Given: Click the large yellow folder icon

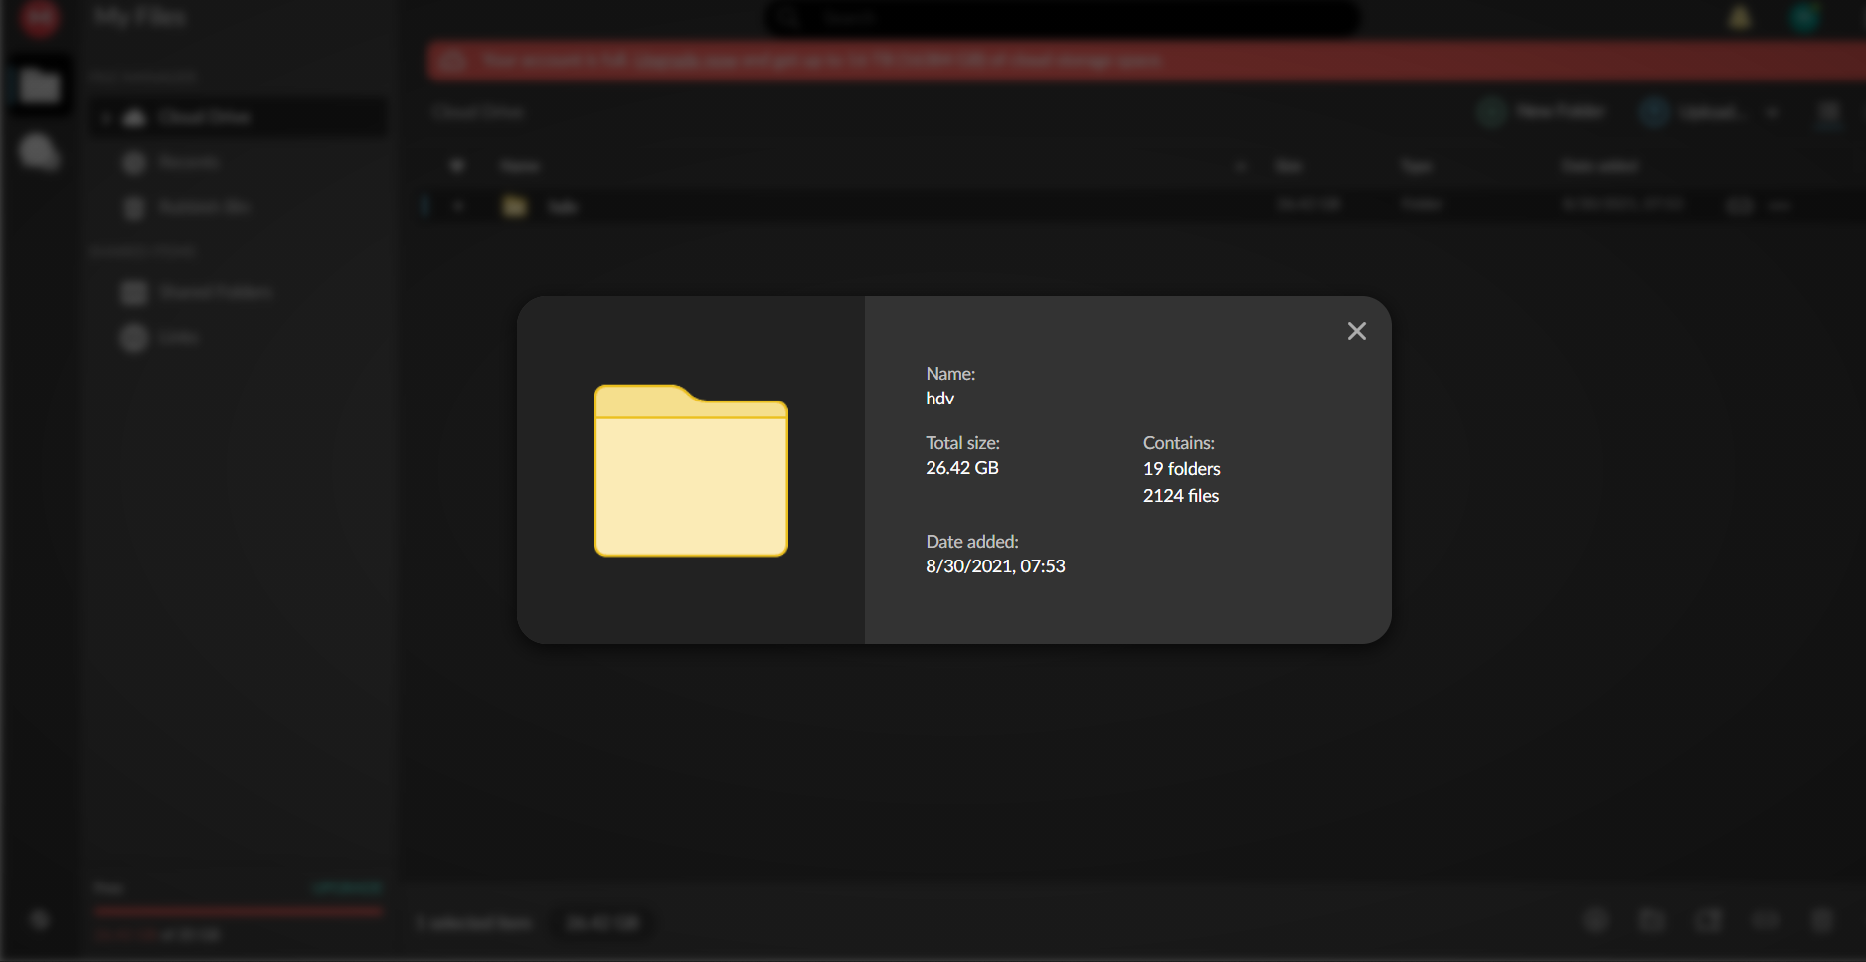Looking at the screenshot, I should tap(691, 470).
